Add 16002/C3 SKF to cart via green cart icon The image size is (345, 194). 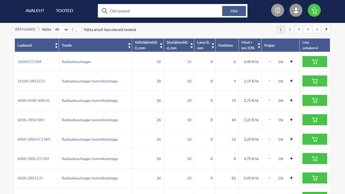coord(315,61)
